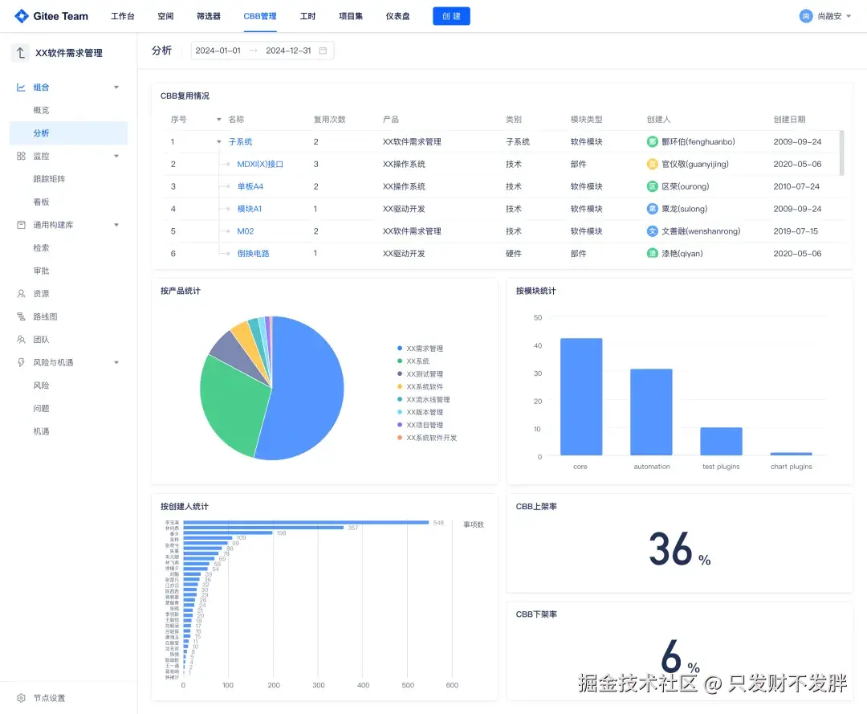Click the blue 创建 button
This screenshot has width=867, height=714.
451,16
